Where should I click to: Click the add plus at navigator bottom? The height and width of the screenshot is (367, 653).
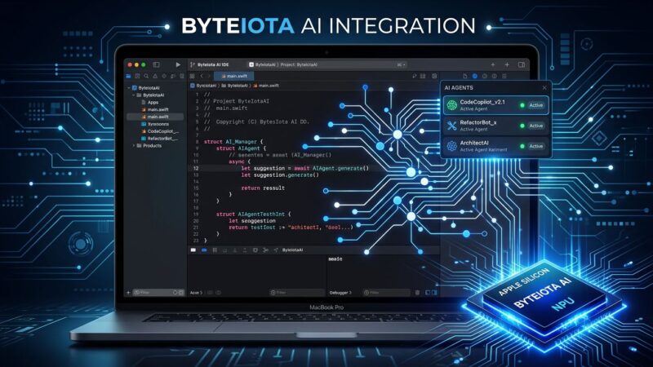coord(128,293)
